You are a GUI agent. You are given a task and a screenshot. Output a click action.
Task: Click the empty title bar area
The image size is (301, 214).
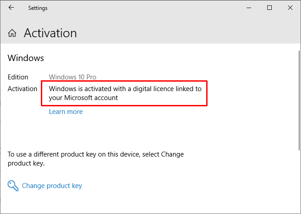(x=144, y=8)
